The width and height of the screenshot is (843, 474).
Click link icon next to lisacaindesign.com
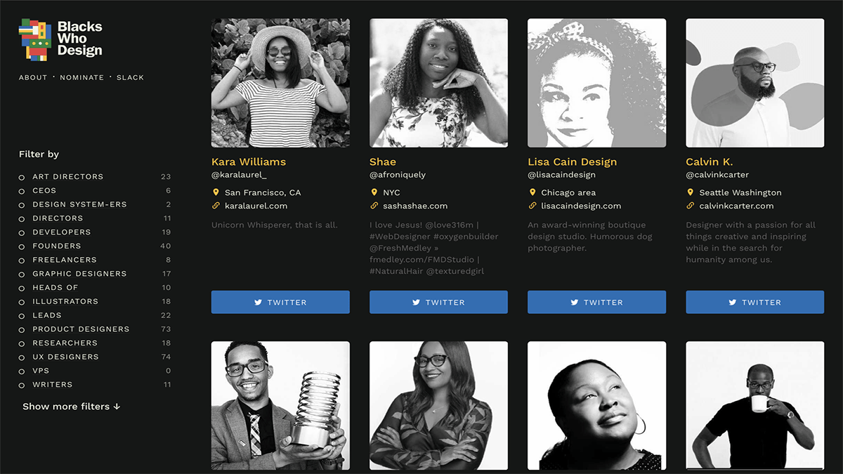tap(532, 206)
